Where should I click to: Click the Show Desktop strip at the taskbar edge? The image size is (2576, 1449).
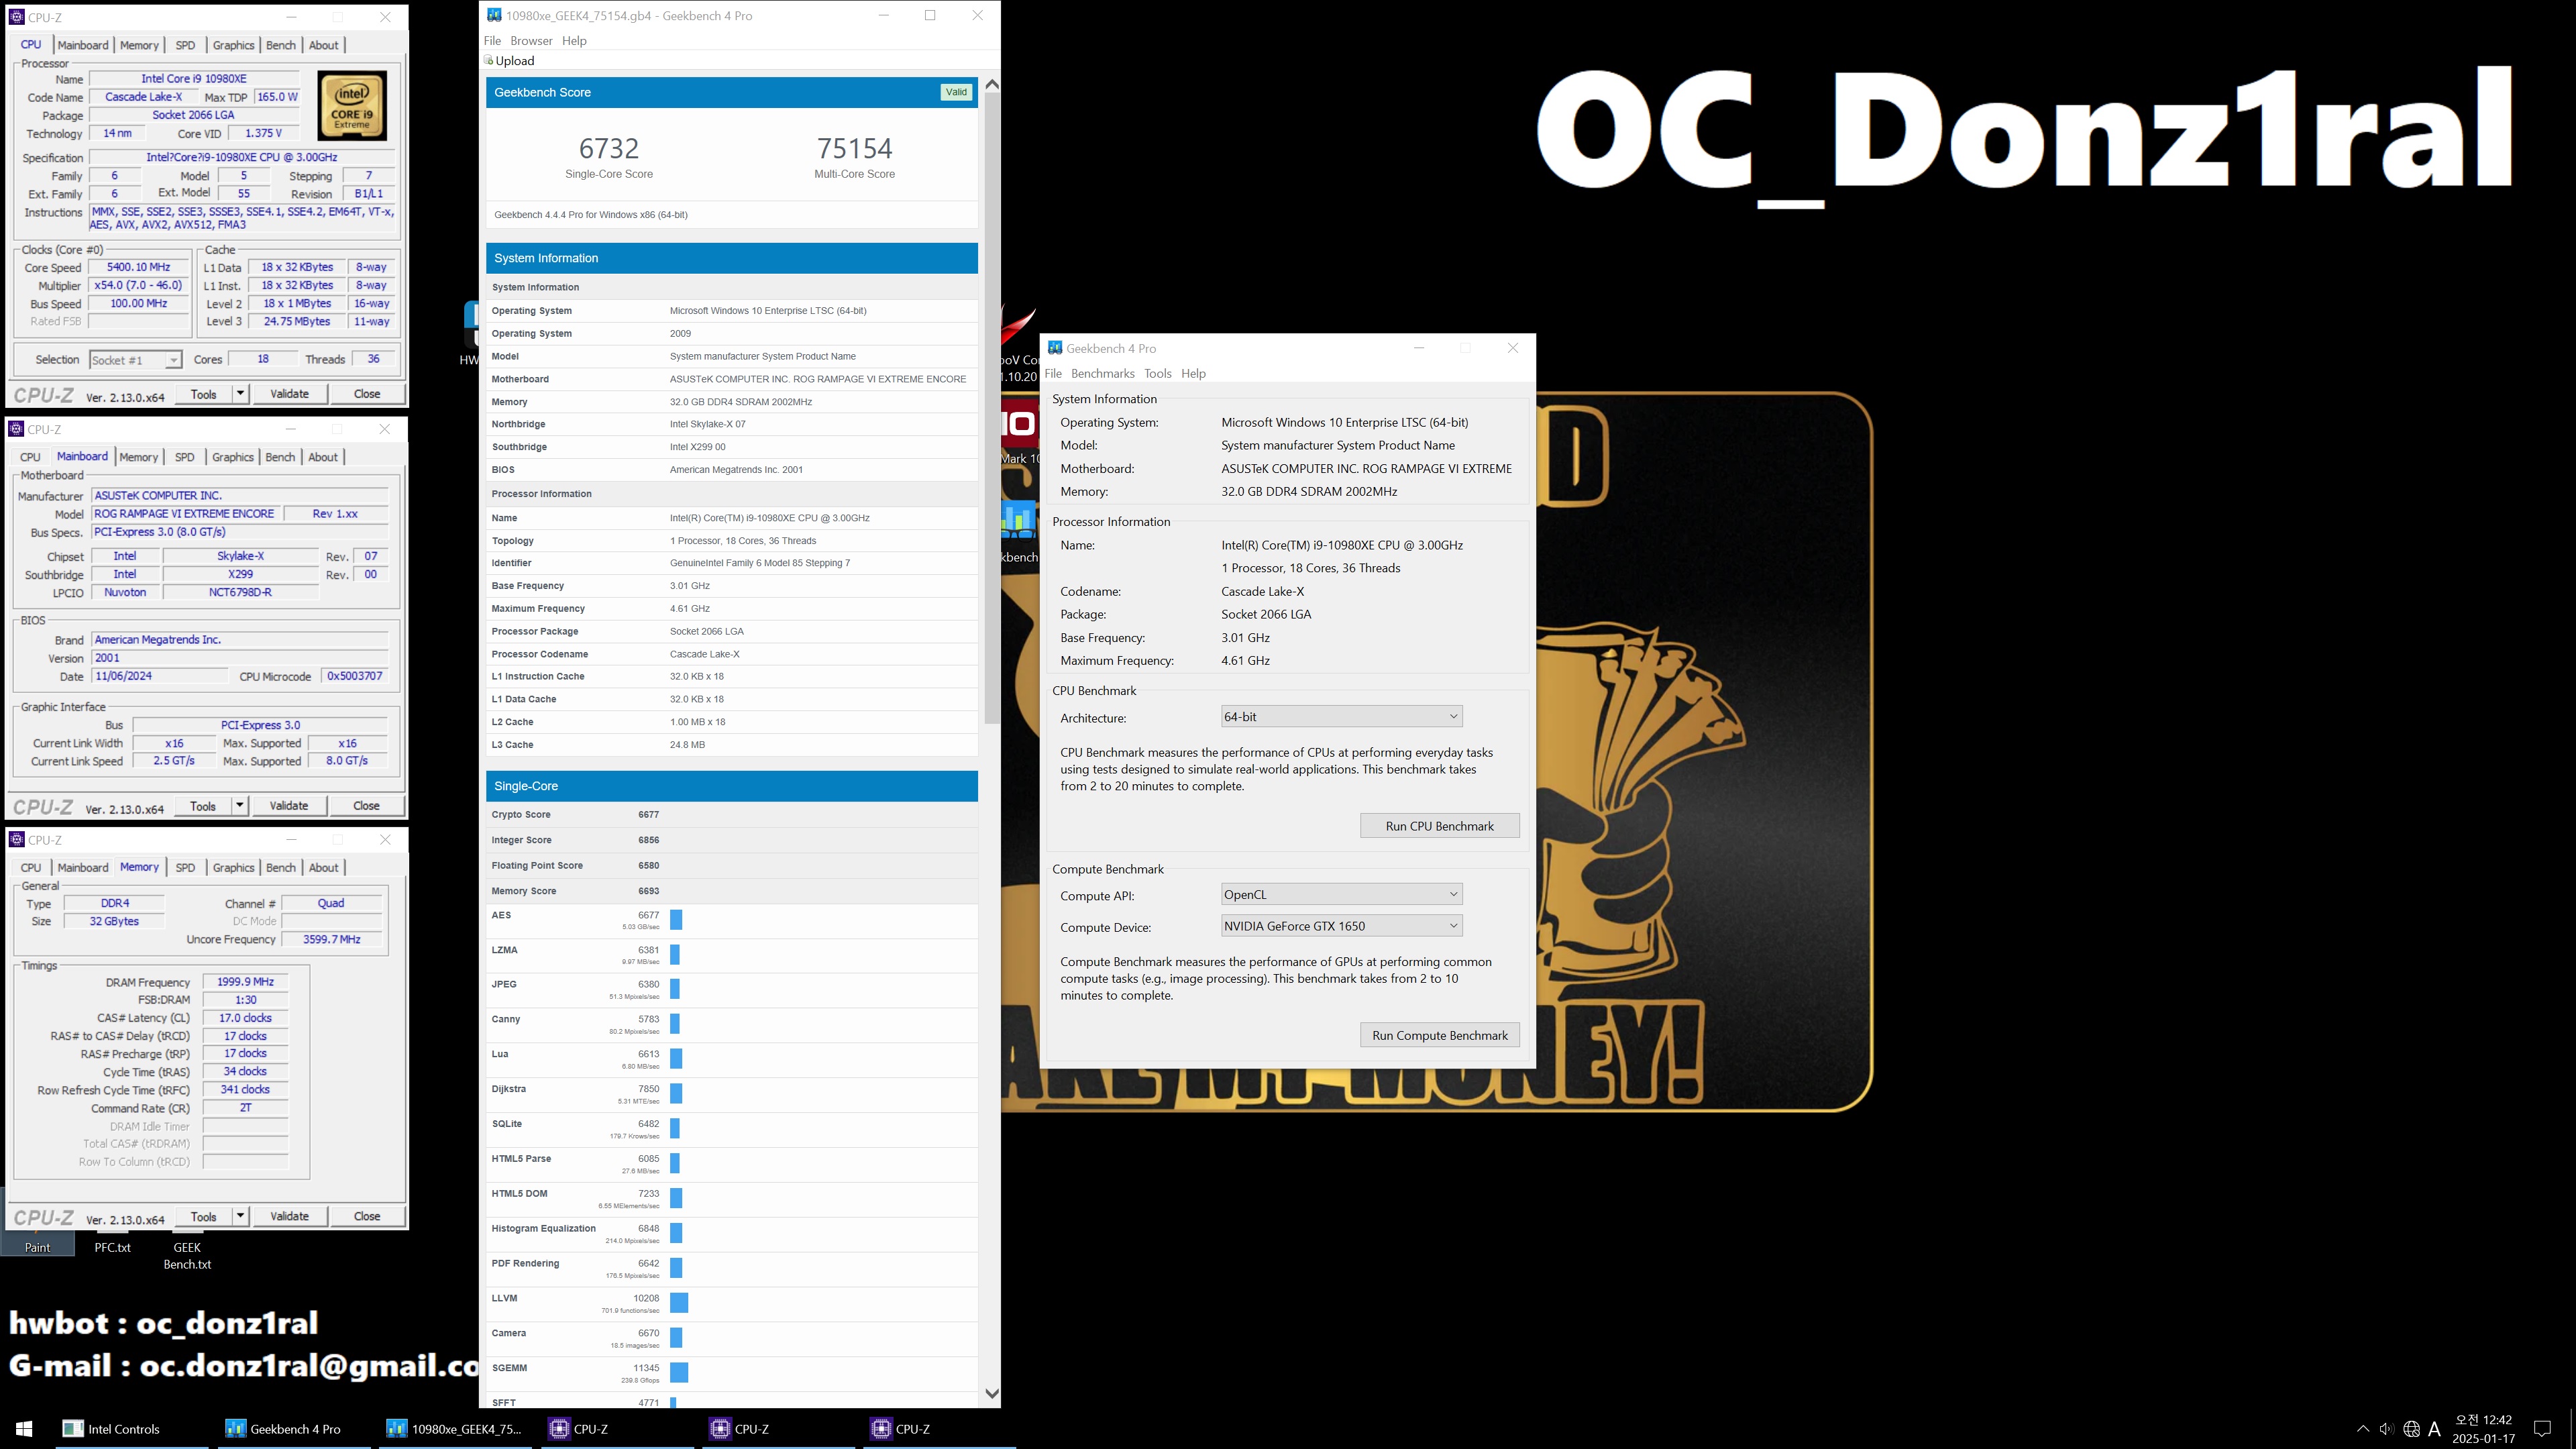(x=2572, y=1429)
